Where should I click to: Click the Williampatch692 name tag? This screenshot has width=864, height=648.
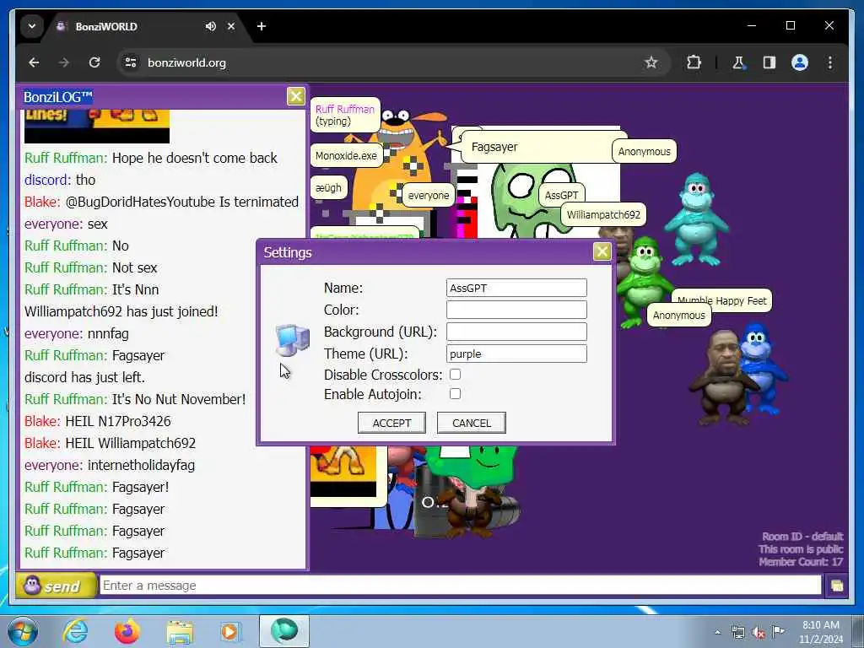tap(603, 215)
